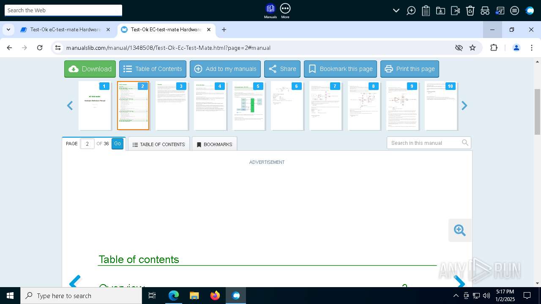
Task: Expand the top toolbar chevron dropdown
Action: click(396, 11)
